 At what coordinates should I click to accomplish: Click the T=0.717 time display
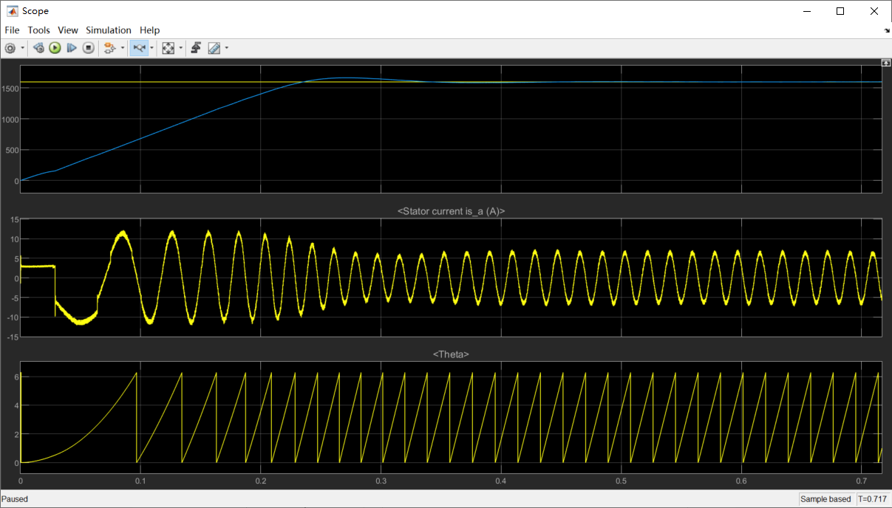tap(872, 499)
